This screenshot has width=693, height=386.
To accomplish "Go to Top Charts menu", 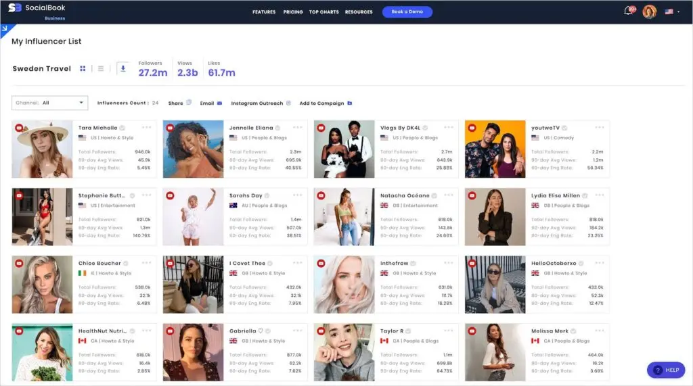I will pyautogui.click(x=323, y=12).
